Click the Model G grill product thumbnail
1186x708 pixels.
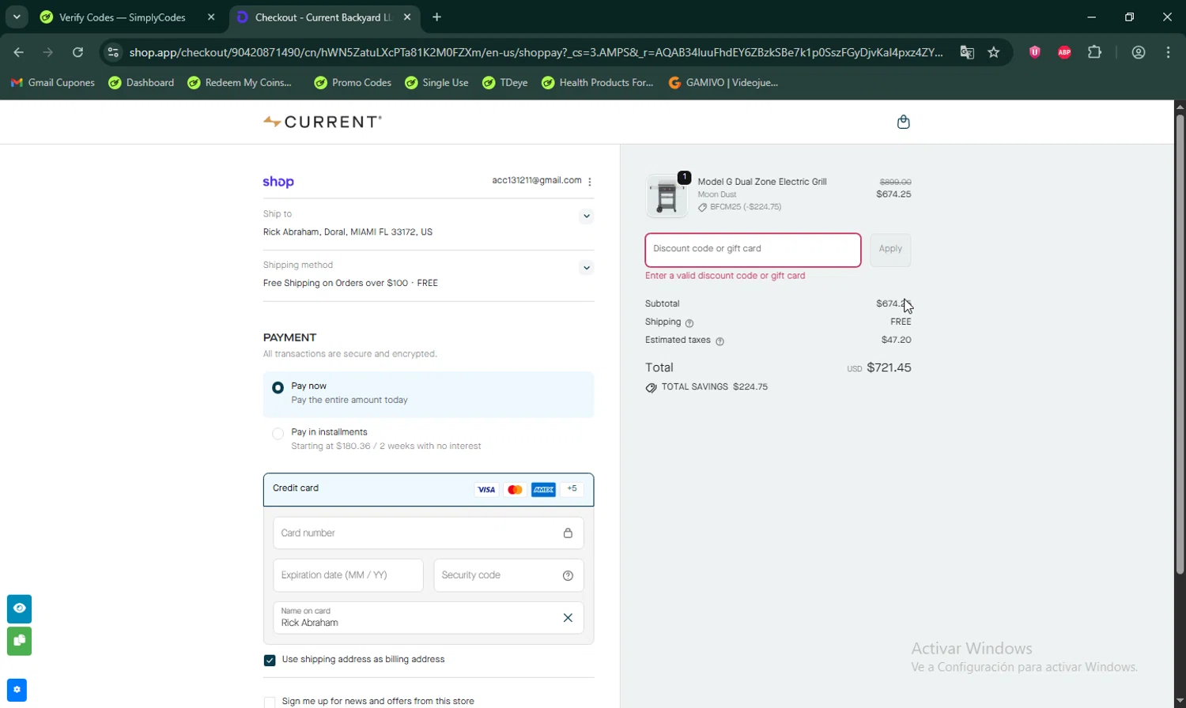(x=667, y=195)
